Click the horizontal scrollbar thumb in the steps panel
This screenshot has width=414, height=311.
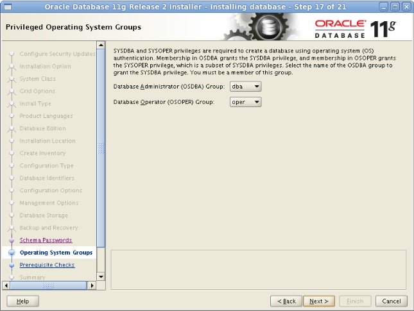tap(48, 285)
